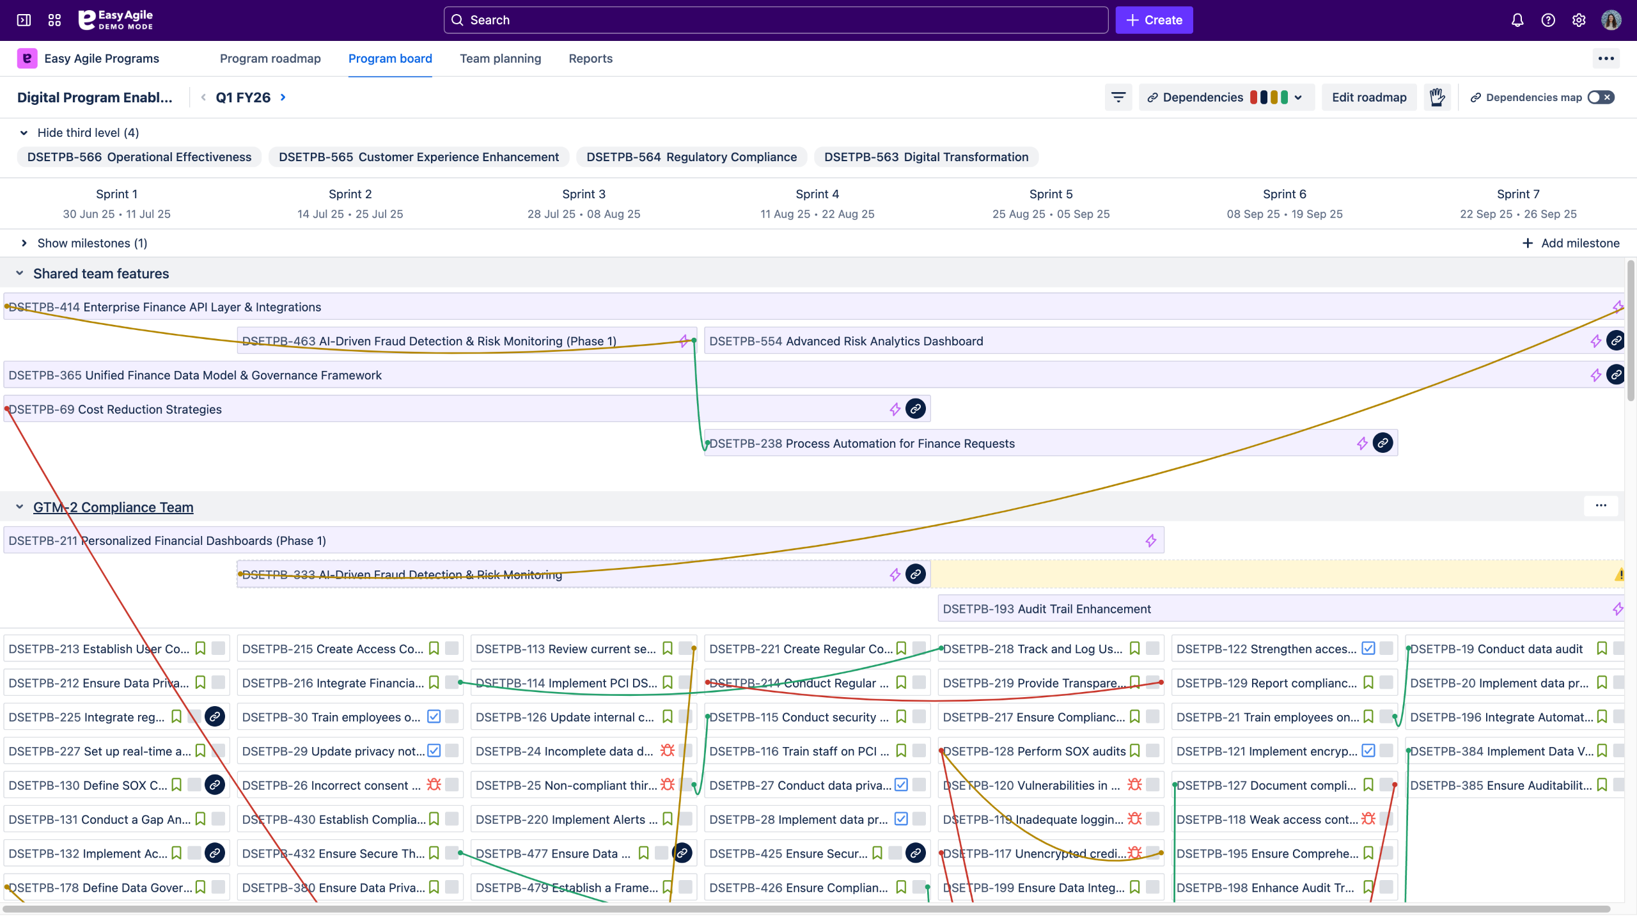
Task: Expand Show milestones row
Action: (24, 243)
